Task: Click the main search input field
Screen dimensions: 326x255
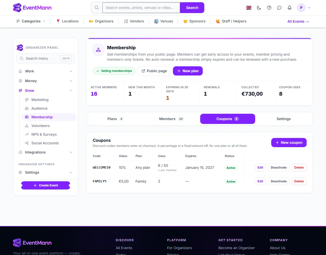Action: 141,8
